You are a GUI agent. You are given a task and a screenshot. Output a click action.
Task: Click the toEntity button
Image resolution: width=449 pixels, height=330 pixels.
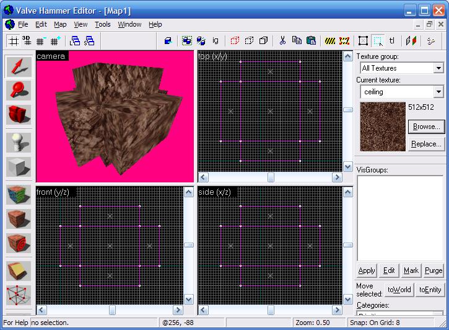click(430, 290)
